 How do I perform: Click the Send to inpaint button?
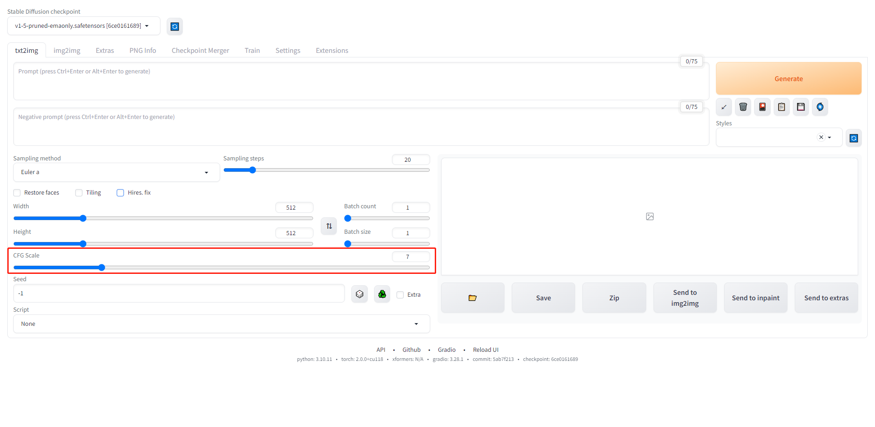[x=756, y=298]
